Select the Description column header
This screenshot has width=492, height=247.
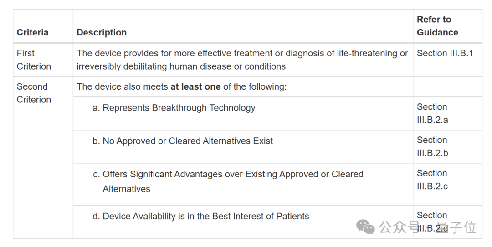[102, 33]
